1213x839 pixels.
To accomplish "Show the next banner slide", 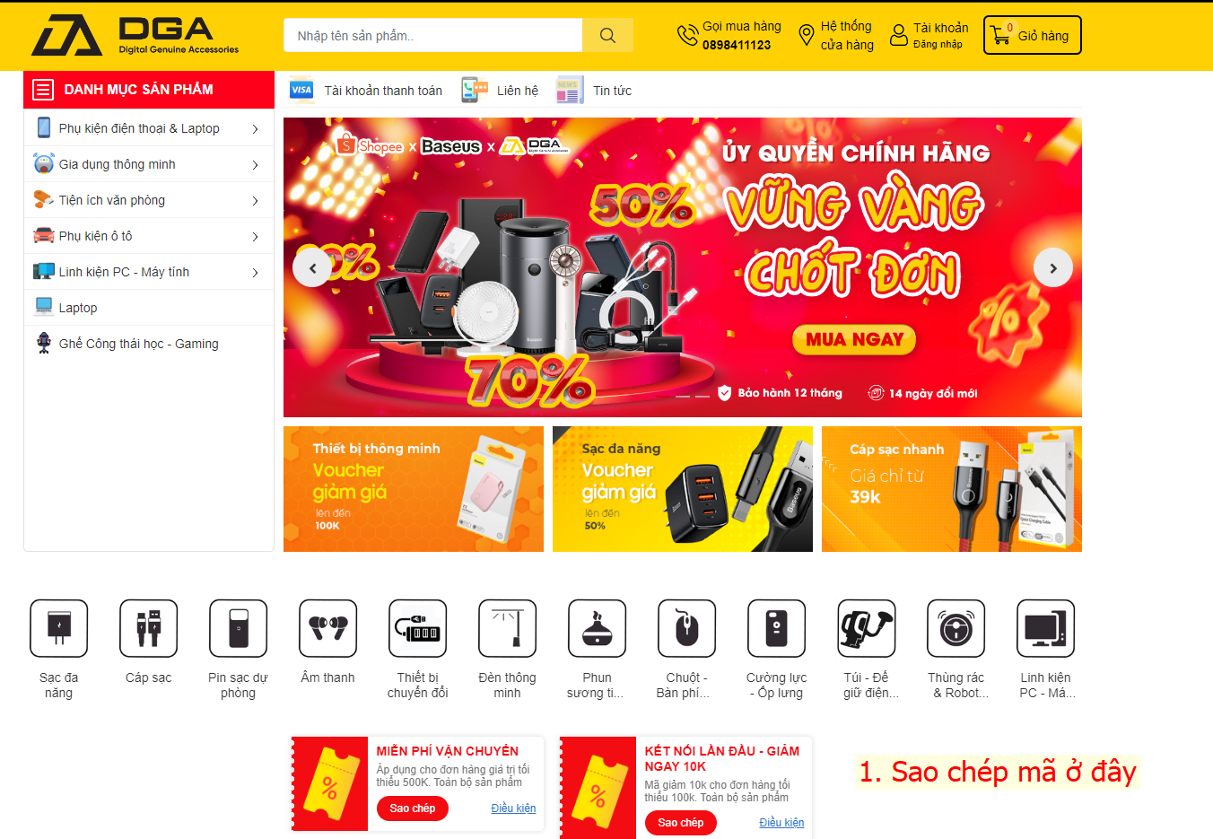I will coord(1053,267).
